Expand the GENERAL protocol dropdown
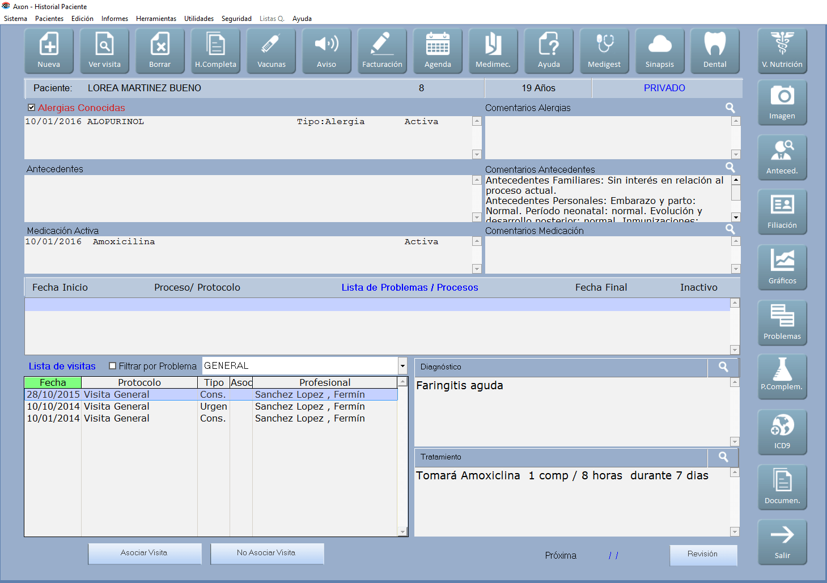827x583 pixels. click(x=402, y=366)
